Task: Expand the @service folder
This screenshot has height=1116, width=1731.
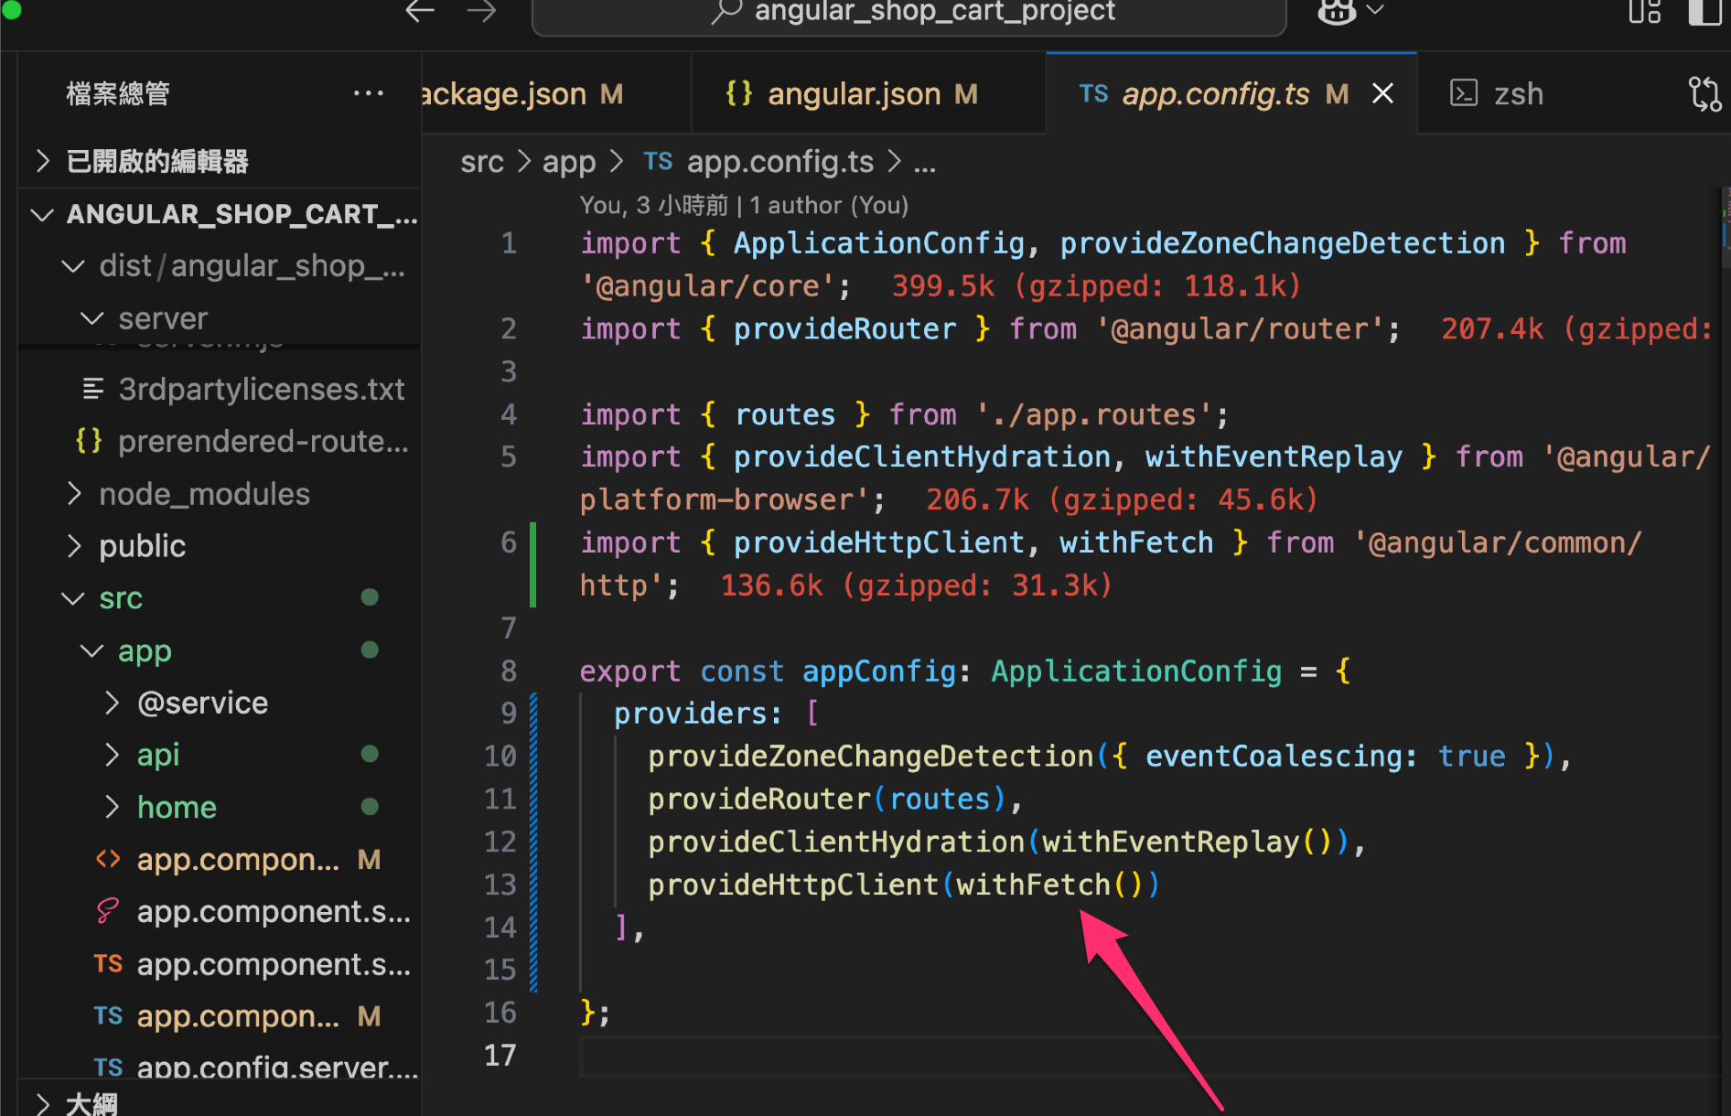Action: coord(201,703)
